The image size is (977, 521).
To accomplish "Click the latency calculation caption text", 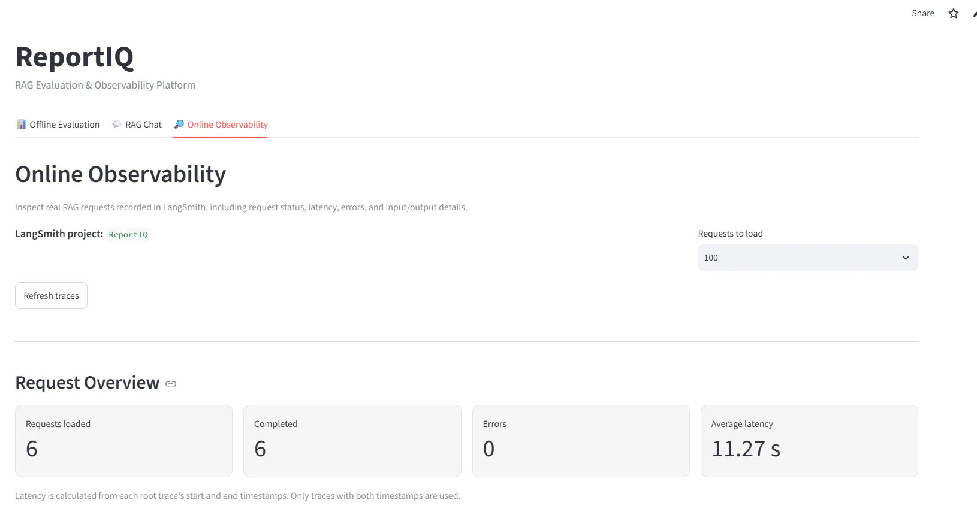I will click(237, 496).
